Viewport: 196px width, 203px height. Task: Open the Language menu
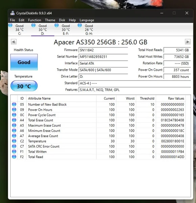point(87,20)
